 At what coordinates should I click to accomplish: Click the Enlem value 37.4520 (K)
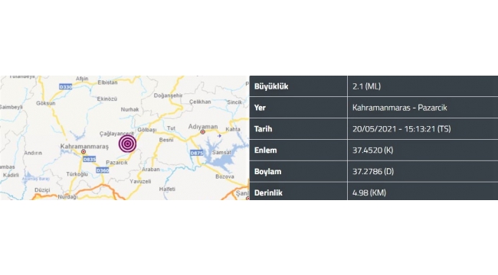[372, 150]
